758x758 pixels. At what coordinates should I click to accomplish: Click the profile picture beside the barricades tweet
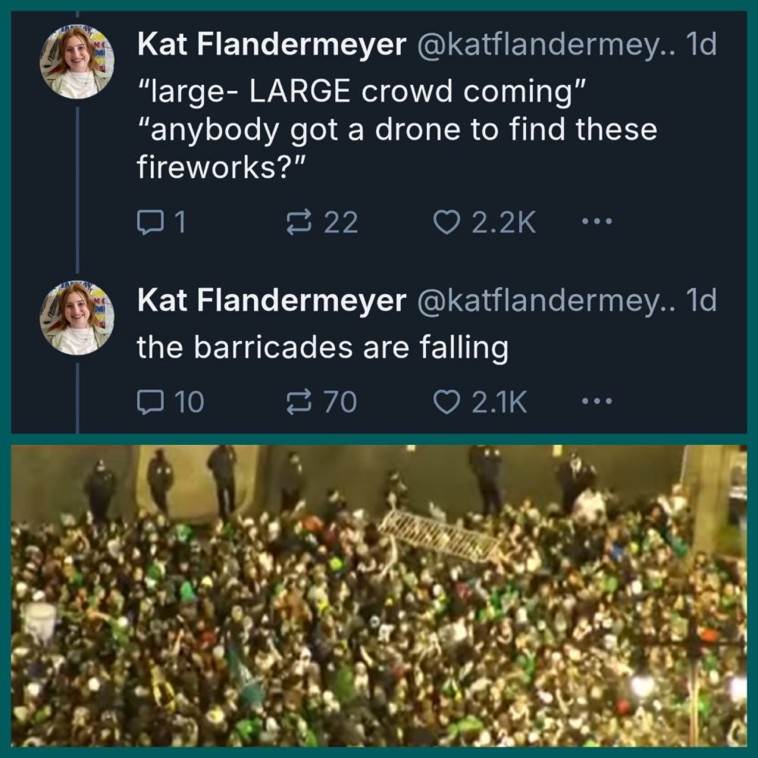click(x=77, y=318)
